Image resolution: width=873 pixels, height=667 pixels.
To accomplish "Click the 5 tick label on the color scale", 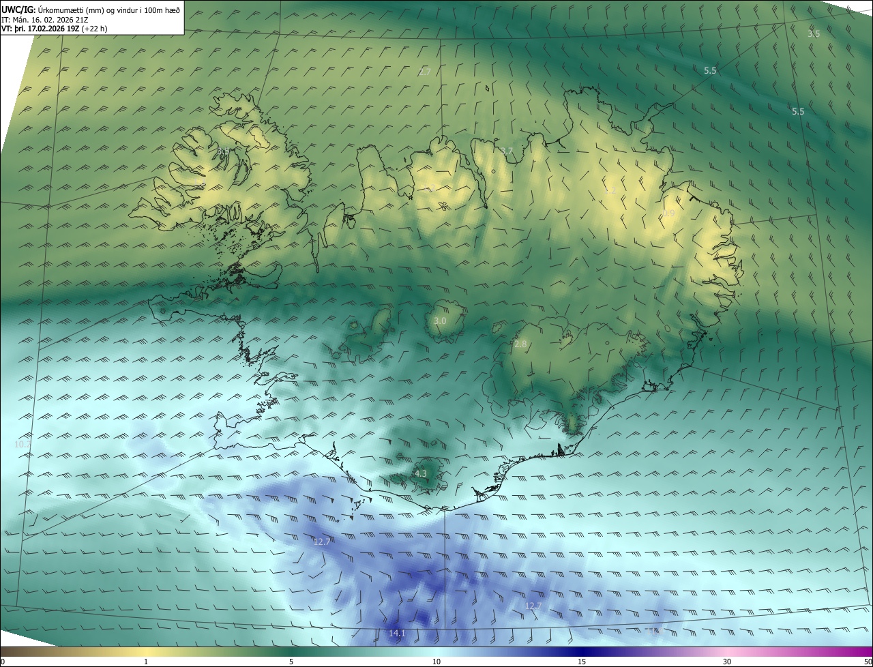I will tap(291, 662).
